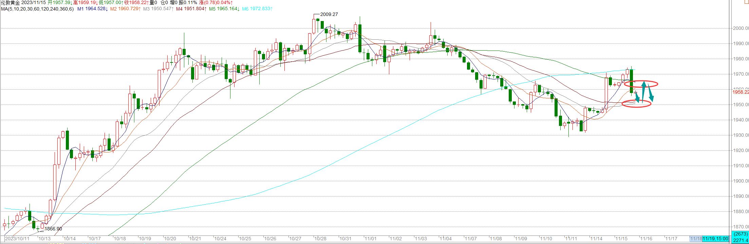
Task: Click the volume 量0 field
Action: click(153, 3)
